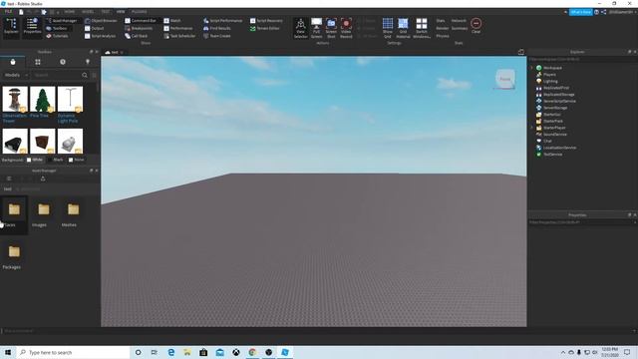Open the Performance window
The width and height of the screenshot is (638, 359).
(178, 28)
